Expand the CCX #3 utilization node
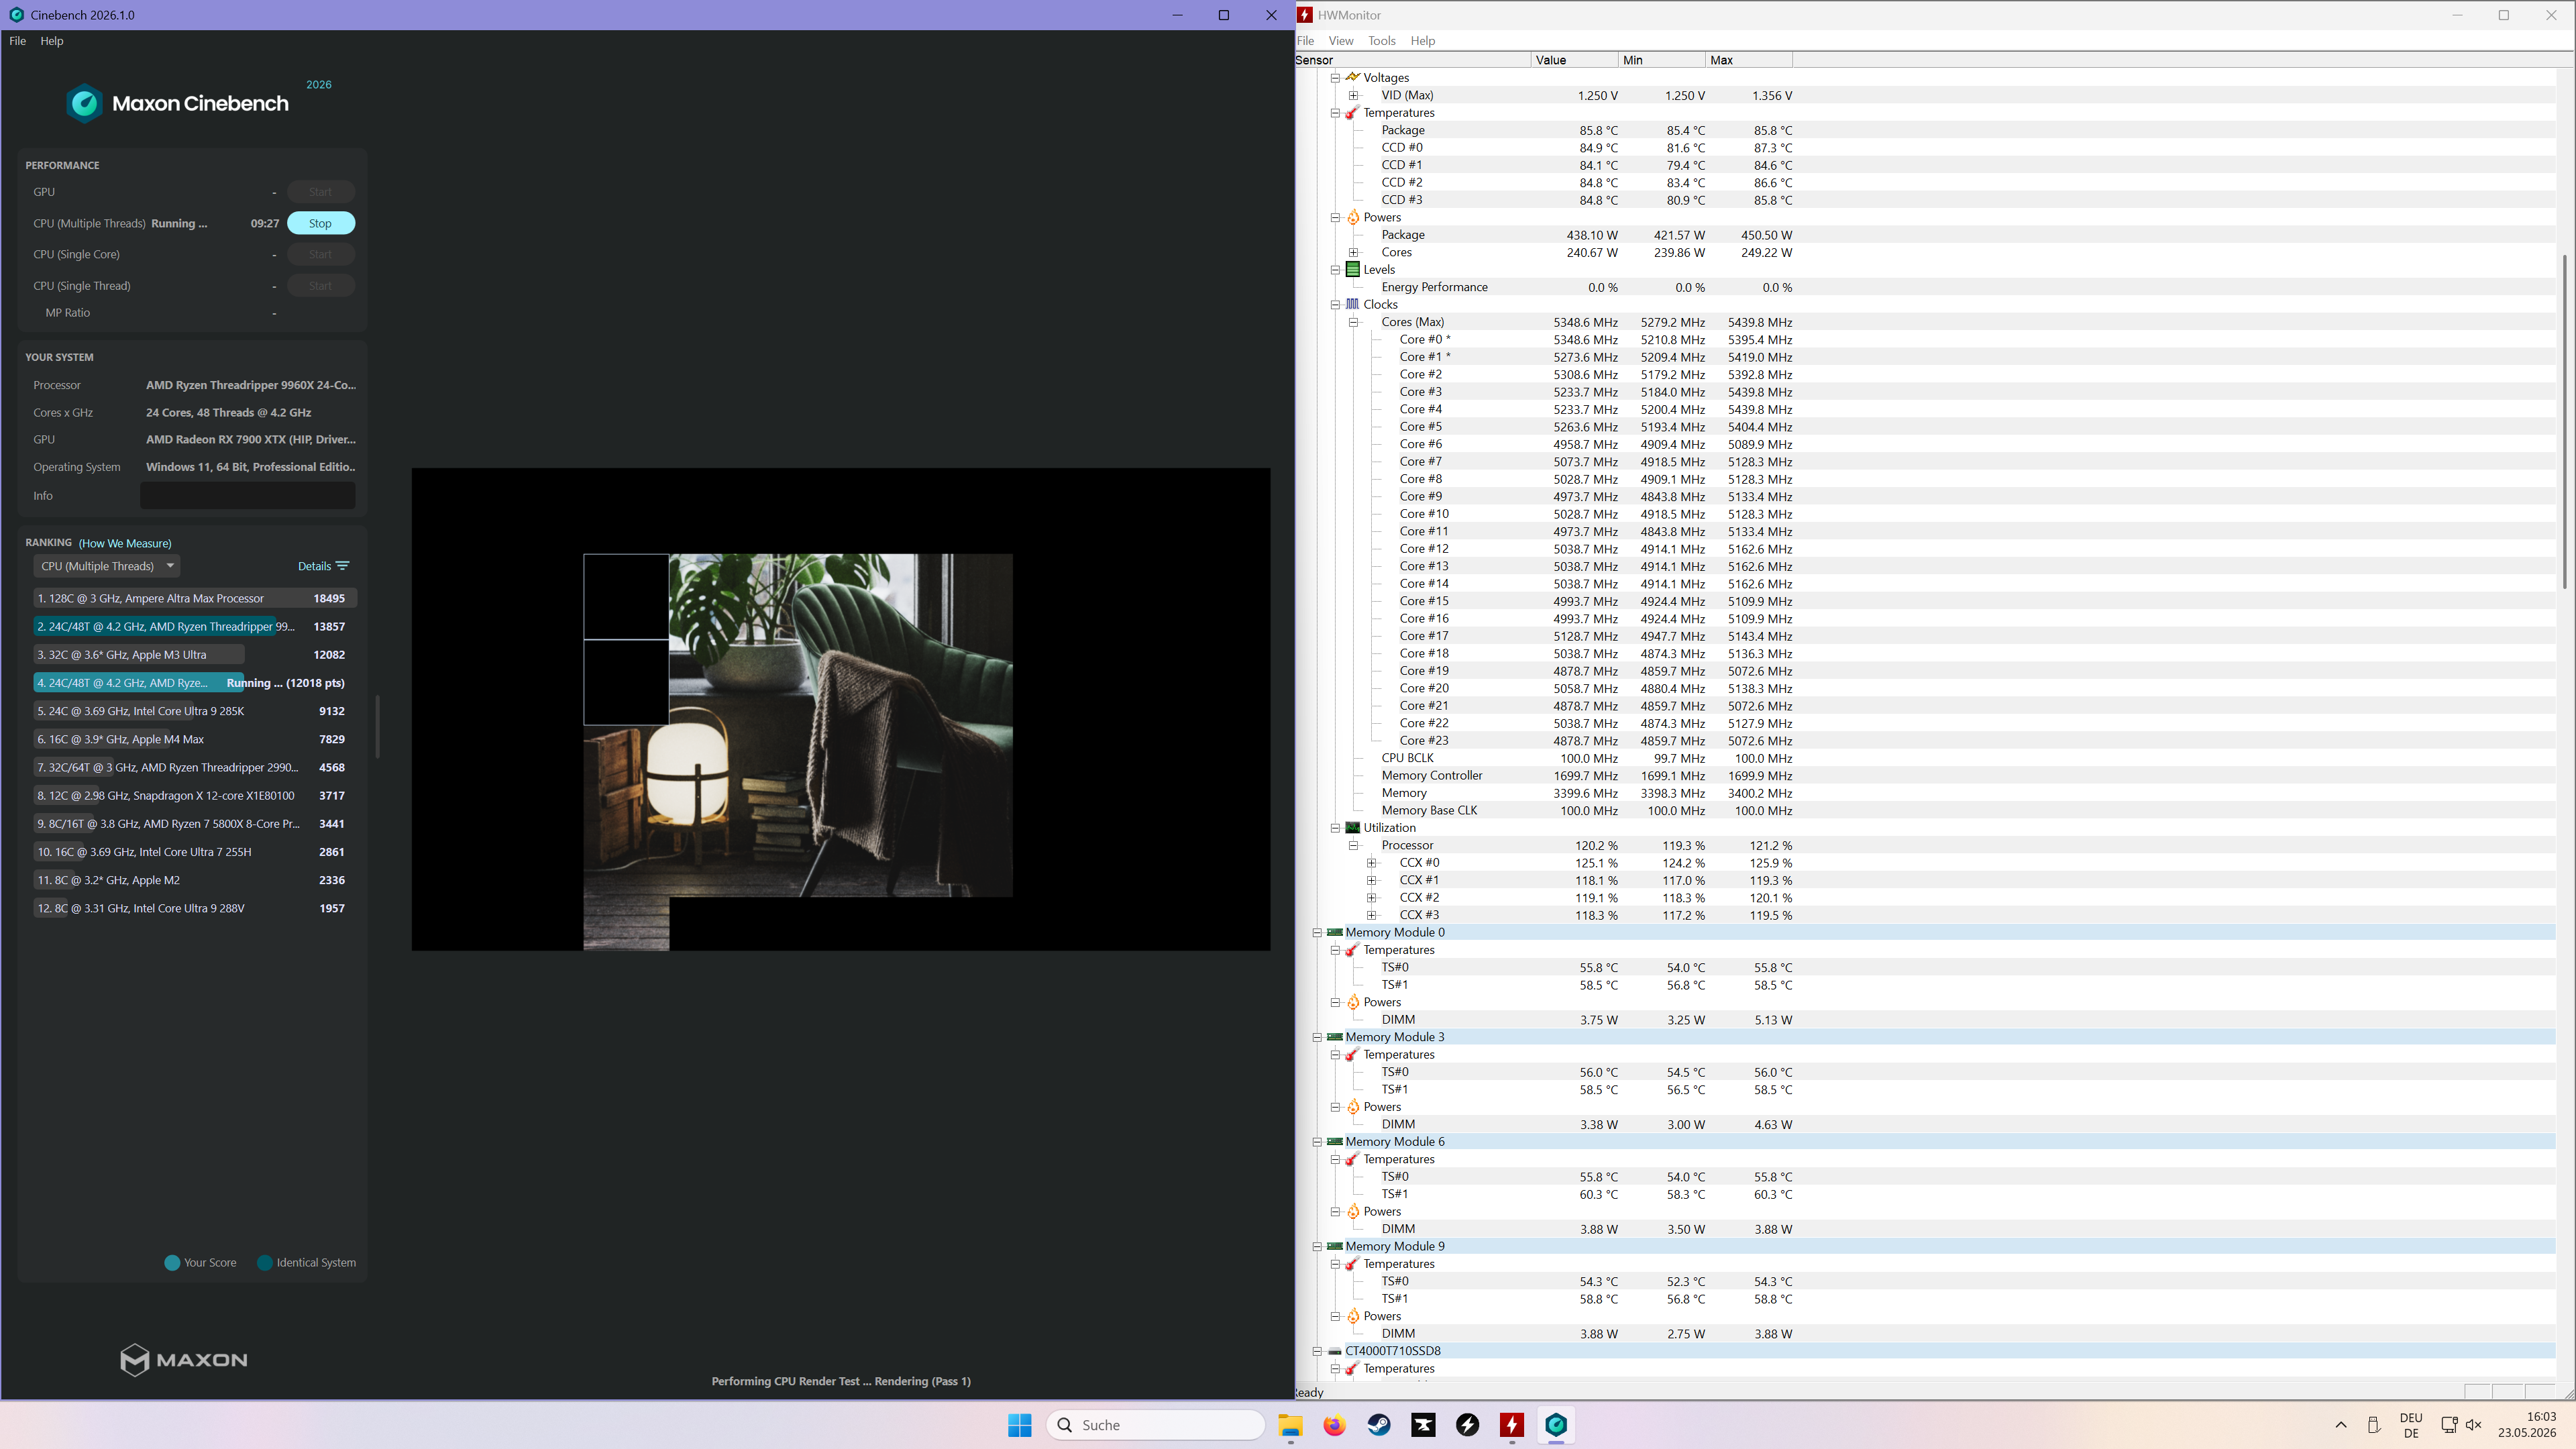The height and width of the screenshot is (1449, 2576). click(x=1372, y=915)
